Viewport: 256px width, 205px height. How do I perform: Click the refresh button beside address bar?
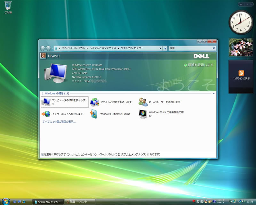click(165, 48)
